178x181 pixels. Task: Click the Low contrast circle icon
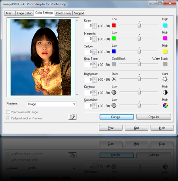pos(114,92)
